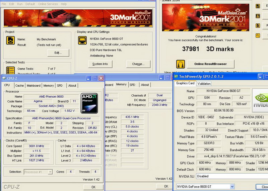Click the 3DMark2001 banner in score window

(206, 17)
